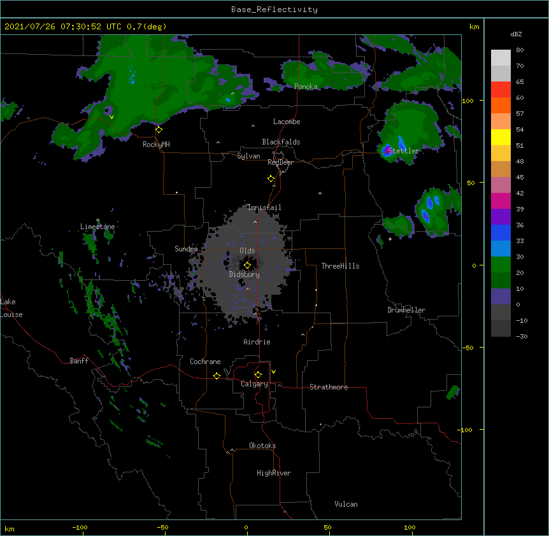Select the yellow v marker northeast of Calgary
Screen dimensions: 549x536
273,372
